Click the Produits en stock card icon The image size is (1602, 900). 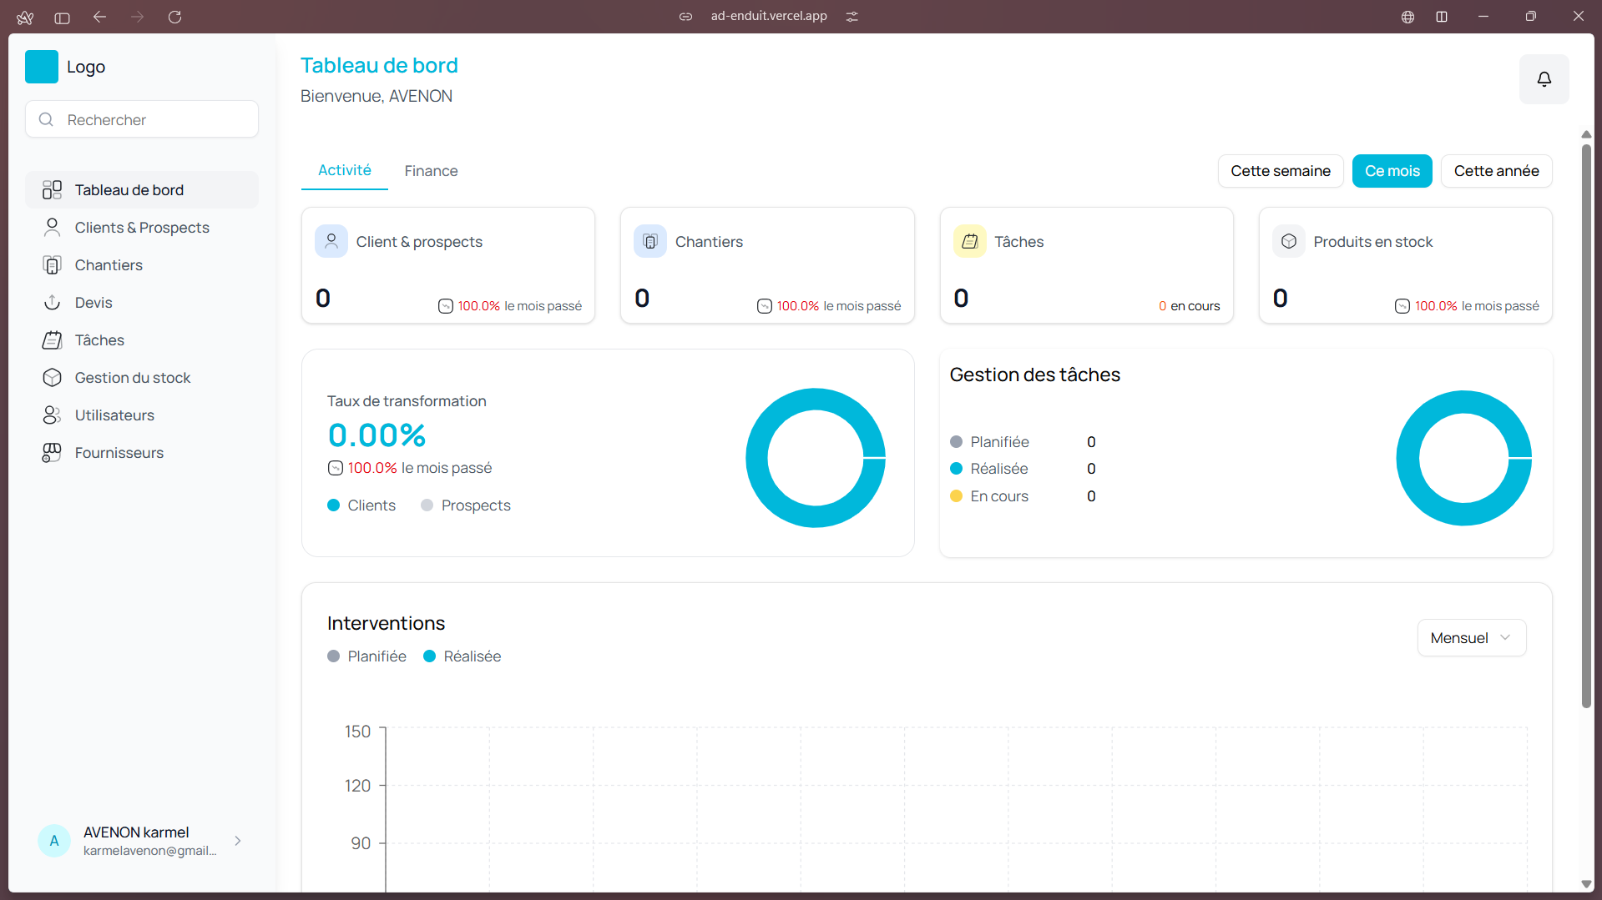coord(1288,242)
